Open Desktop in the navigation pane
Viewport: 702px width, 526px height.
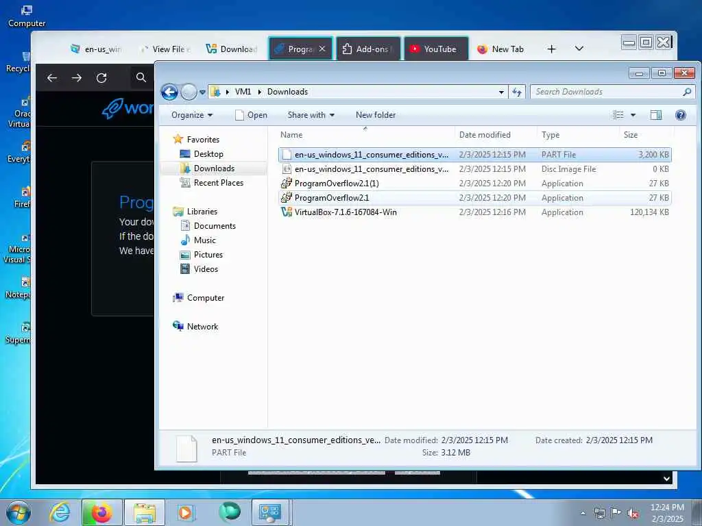coord(202,154)
